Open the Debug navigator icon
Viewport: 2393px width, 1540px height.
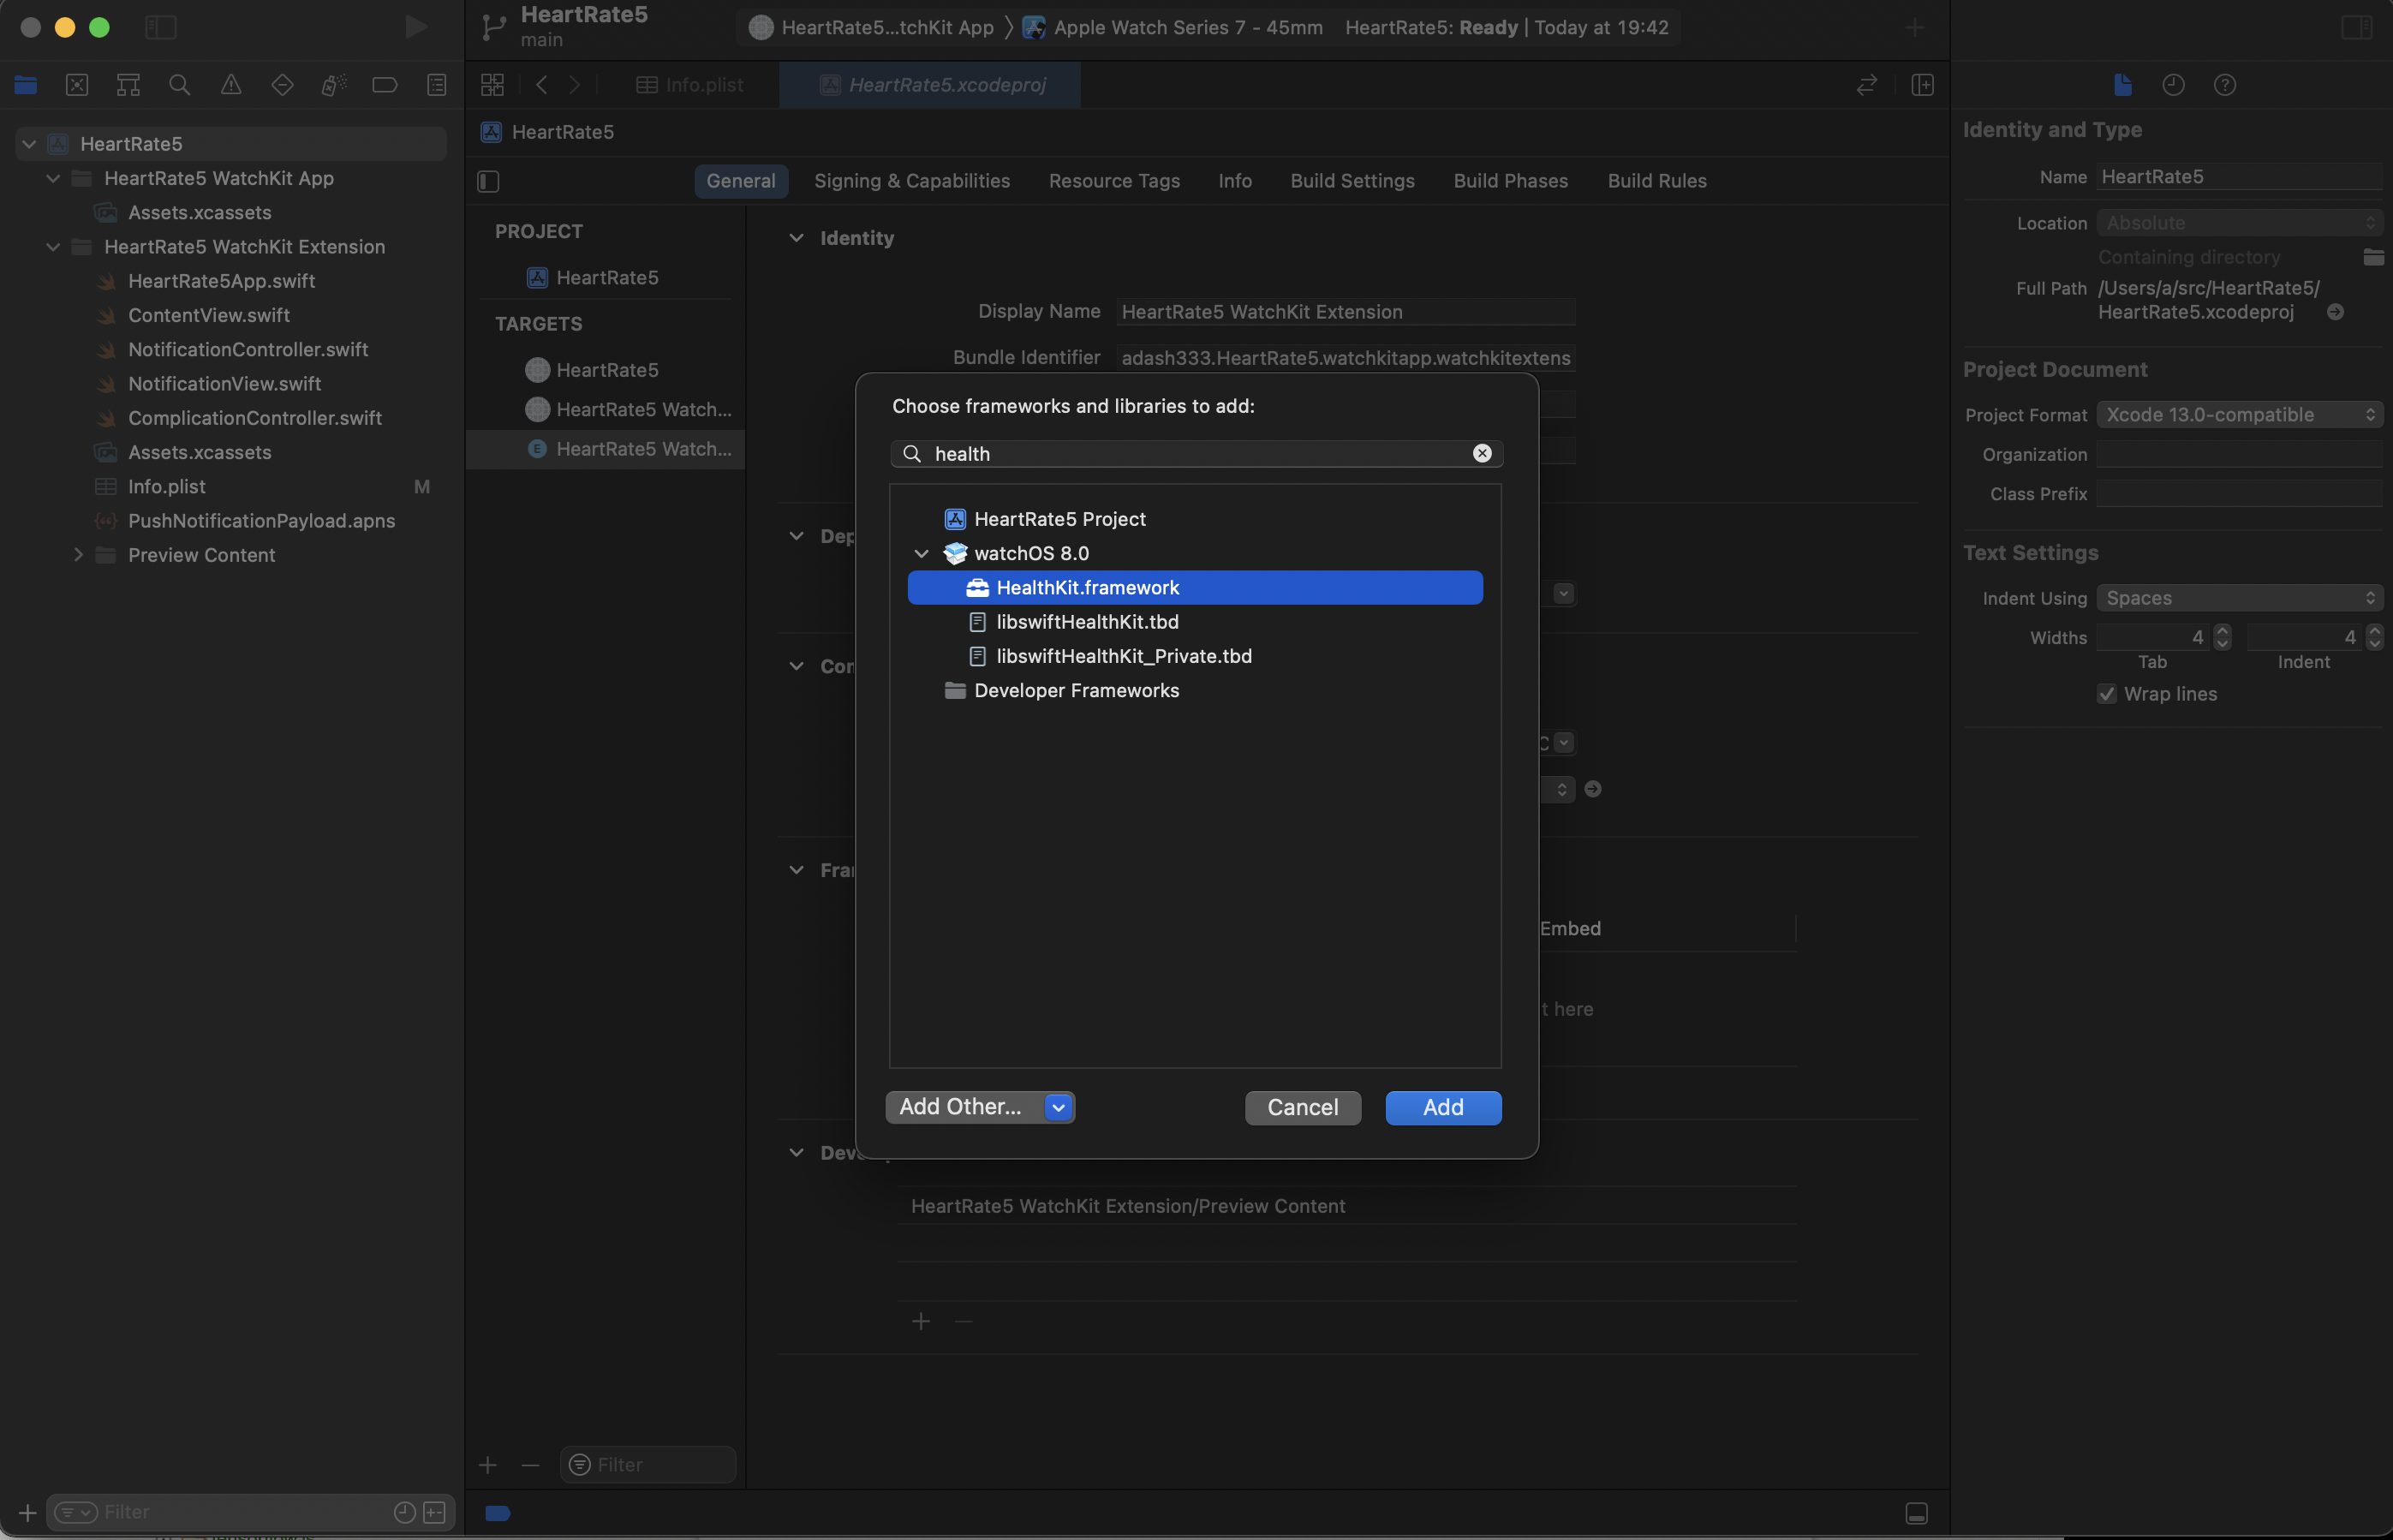tap(334, 85)
